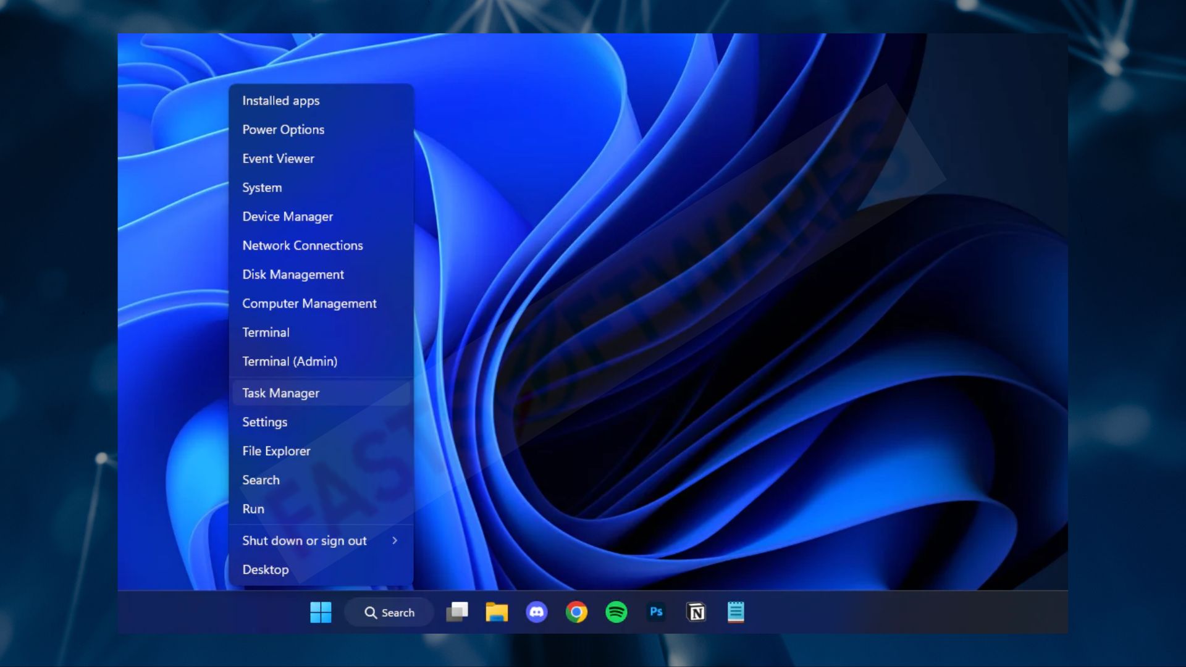Launch File Explorer from the taskbar

(497, 612)
